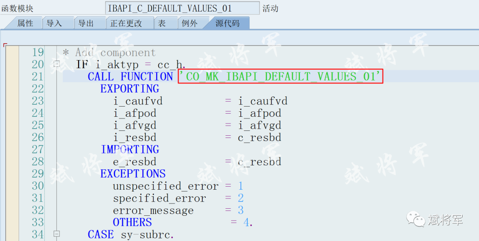The image size is (479, 241).
Task: Click OTHERS keyword on line 33
Action: pyautogui.click(x=132, y=222)
